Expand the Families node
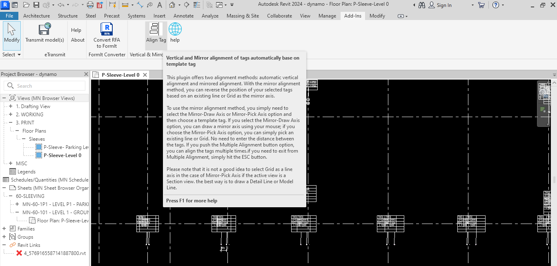The image size is (557, 266). (4, 229)
